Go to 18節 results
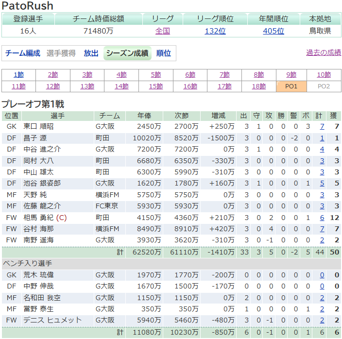The height and width of the screenshot is (339, 342). pyautogui.click(x=259, y=86)
